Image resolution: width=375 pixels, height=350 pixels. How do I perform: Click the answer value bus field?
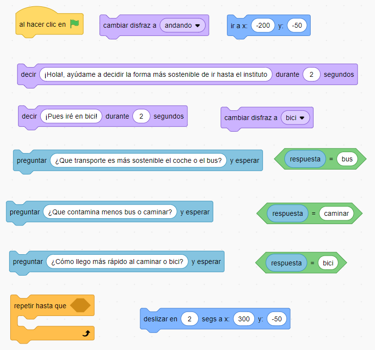click(347, 159)
